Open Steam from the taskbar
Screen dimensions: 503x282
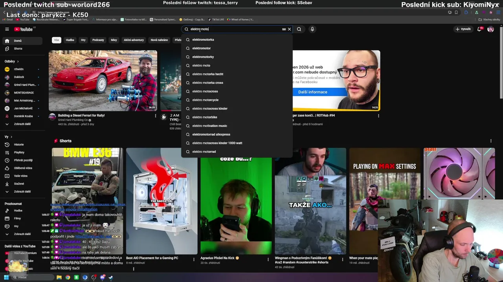click(111, 277)
